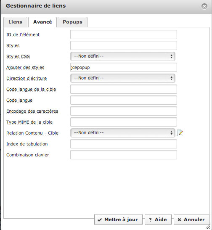Click the Ajouter des styles field containing jcepopup

pos(124,67)
